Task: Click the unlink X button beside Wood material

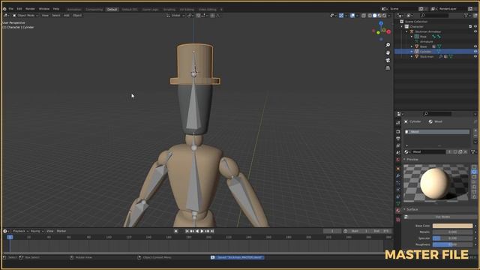Action: pos(465,151)
